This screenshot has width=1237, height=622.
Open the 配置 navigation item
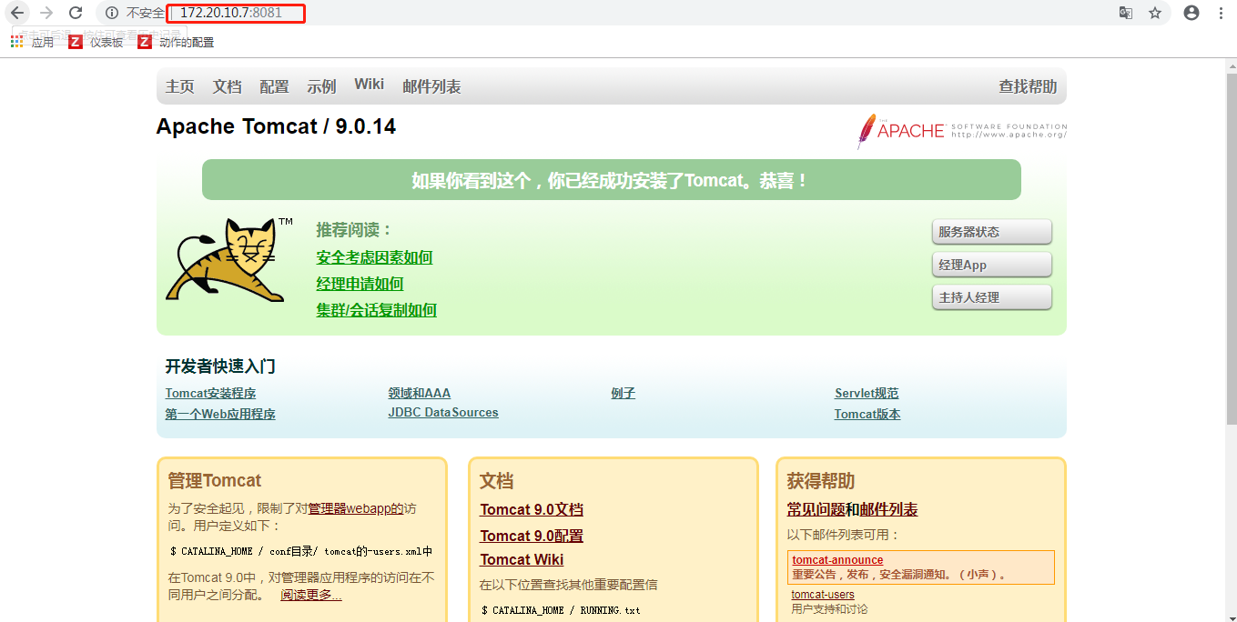274,86
